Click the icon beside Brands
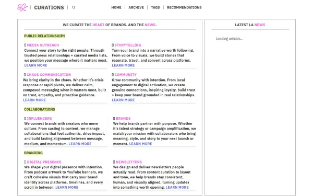This screenshot has height=196, width=313. pos(114,119)
